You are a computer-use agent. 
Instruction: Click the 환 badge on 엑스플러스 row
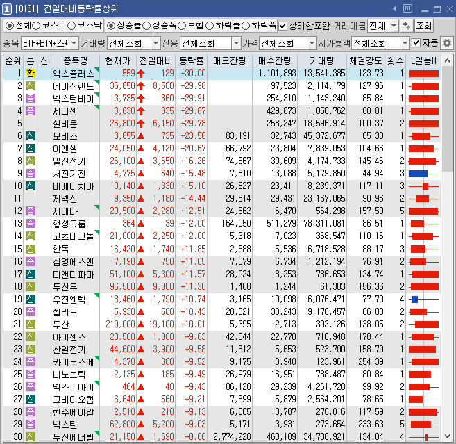[31, 74]
